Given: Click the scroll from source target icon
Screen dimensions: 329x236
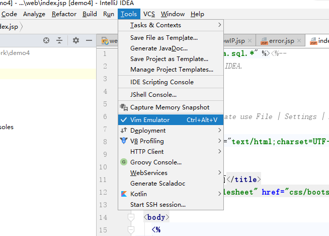Looking at the screenshot, I should click(x=46, y=40).
